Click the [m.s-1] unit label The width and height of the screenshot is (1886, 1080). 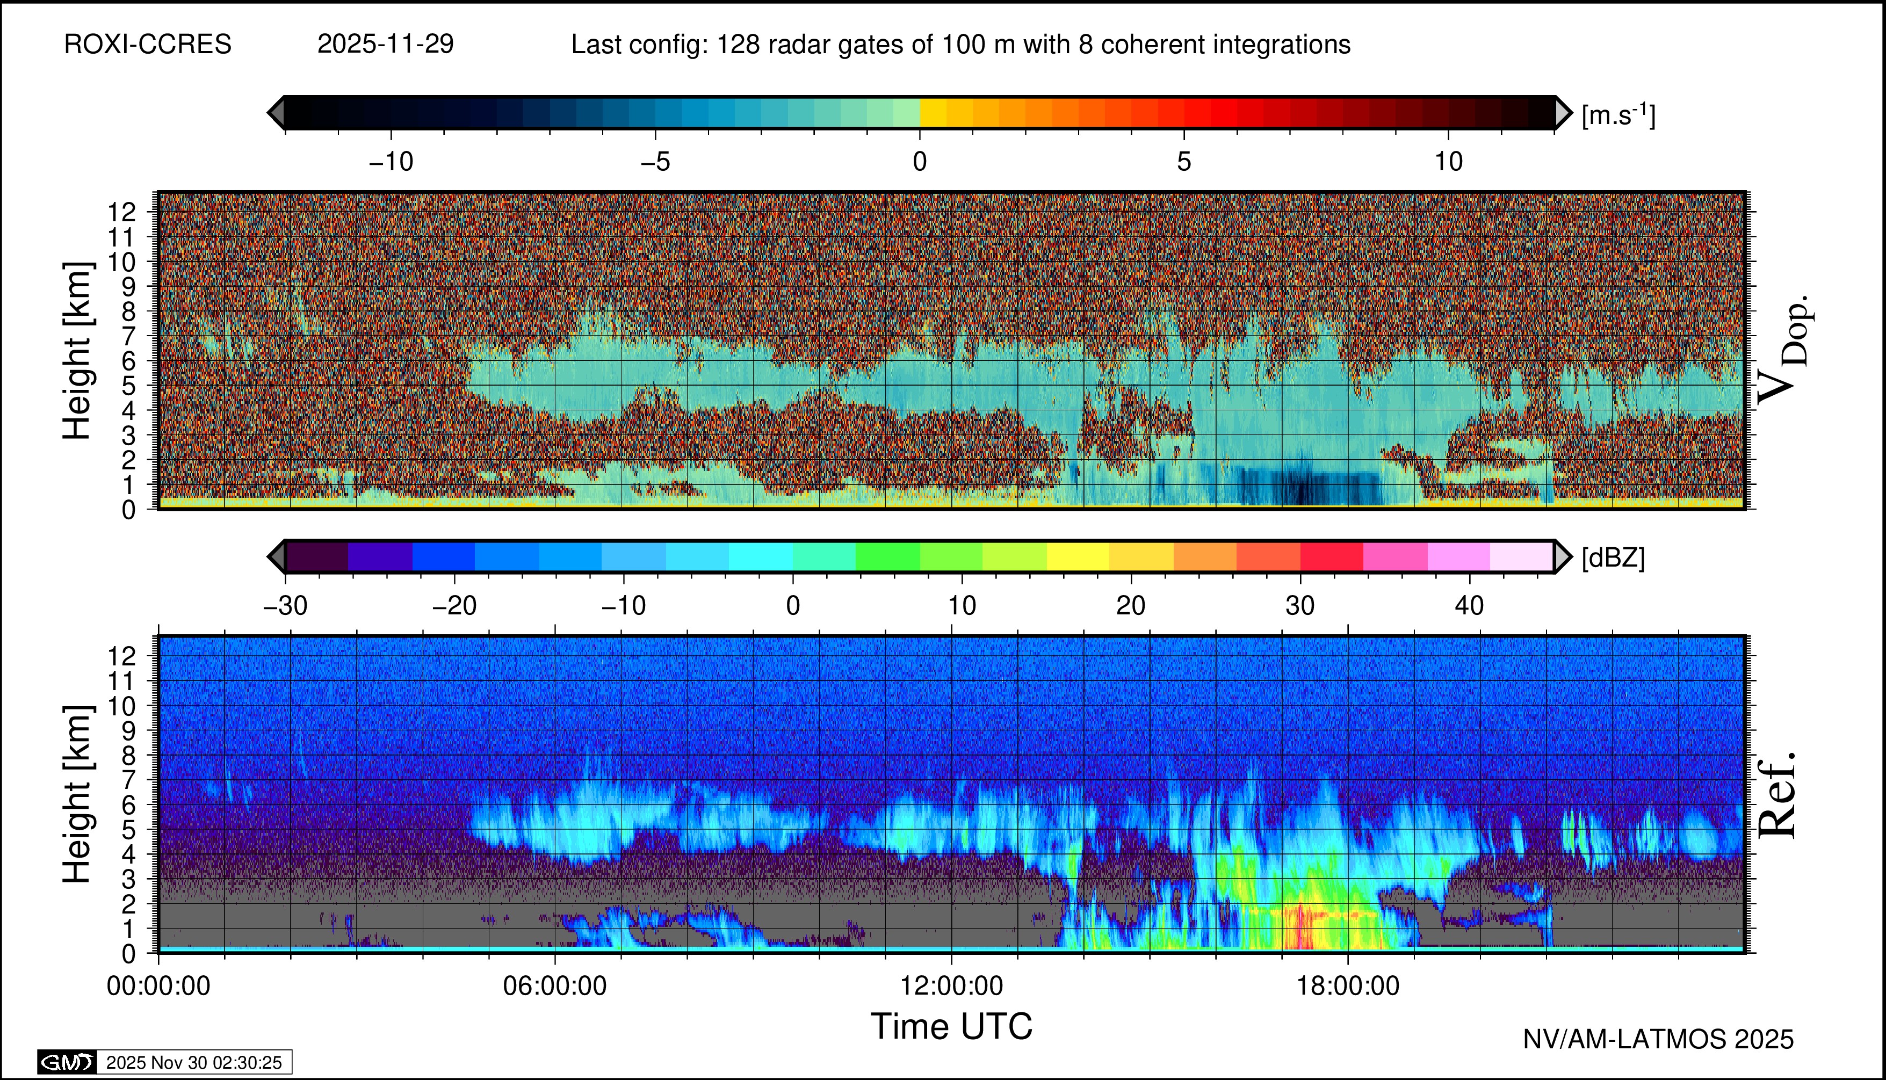(x=1618, y=115)
